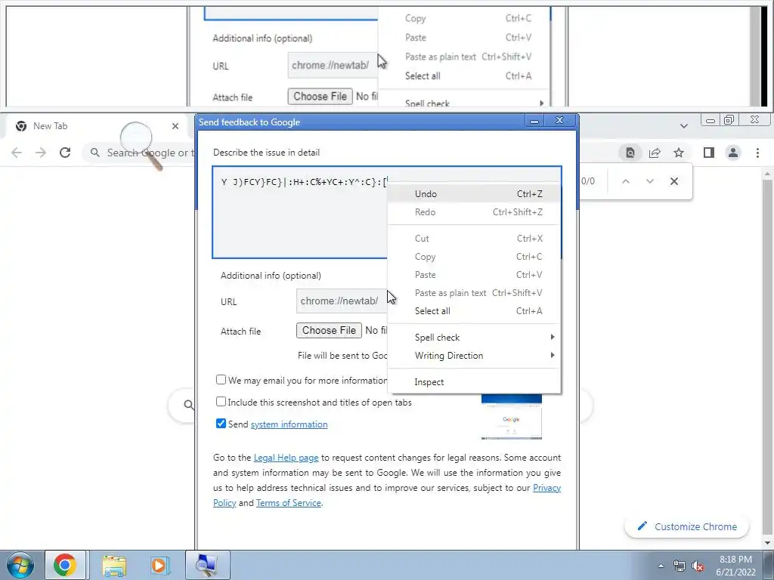Click Choose File in feedback dialog

point(329,331)
